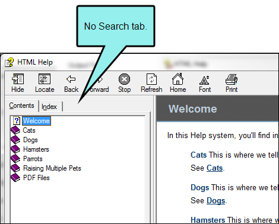Go Back using the arrow icon

click(71, 79)
